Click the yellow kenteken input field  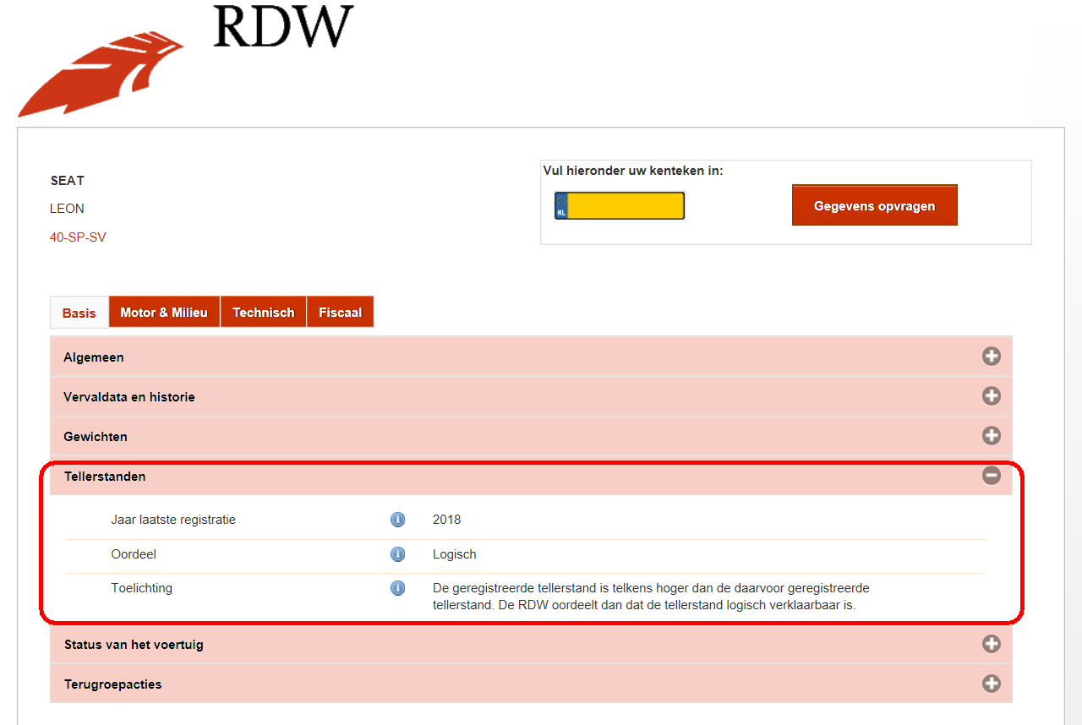(x=620, y=205)
